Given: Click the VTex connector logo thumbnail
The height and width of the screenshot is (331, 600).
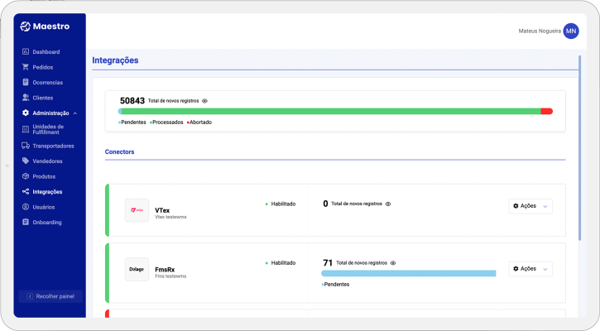Looking at the screenshot, I should (x=137, y=210).
